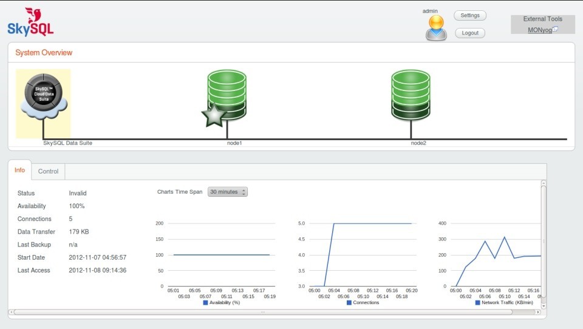Click the Last Backup value 'n/a'
Viewport: 583px width, 329px height.
click(73, 245)
